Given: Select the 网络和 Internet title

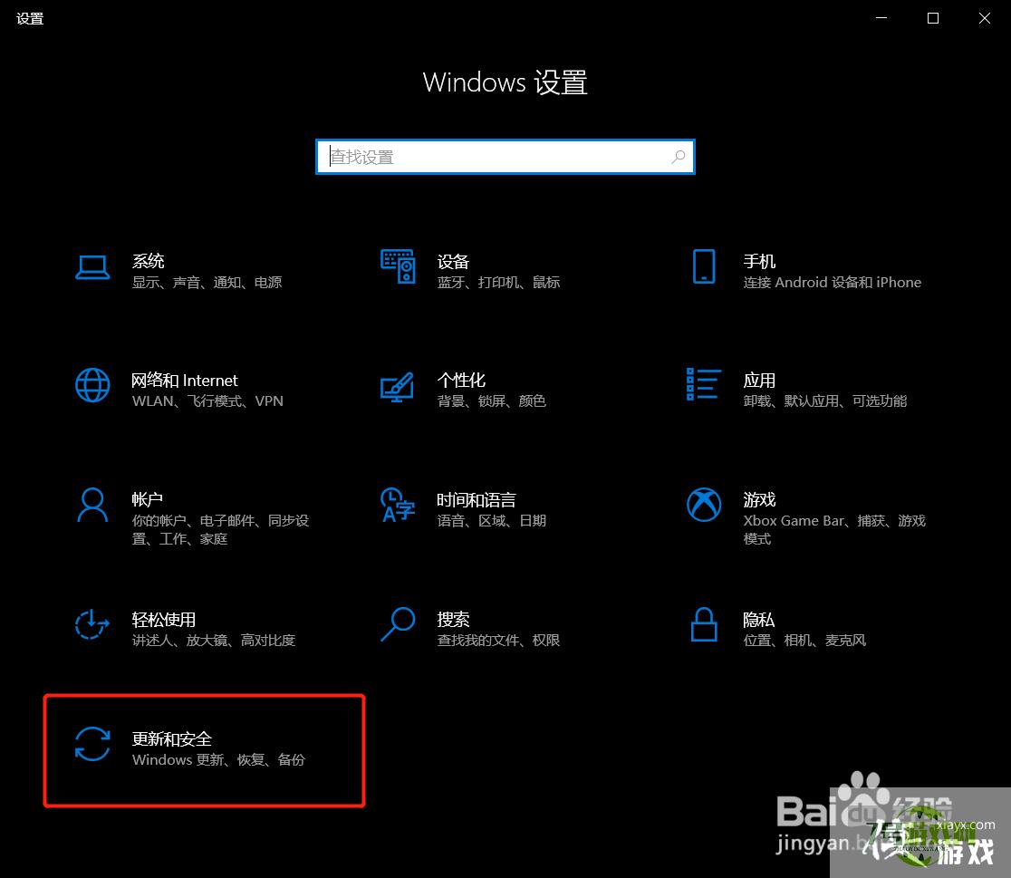Looking at the screenshot, I should [185, 381].
